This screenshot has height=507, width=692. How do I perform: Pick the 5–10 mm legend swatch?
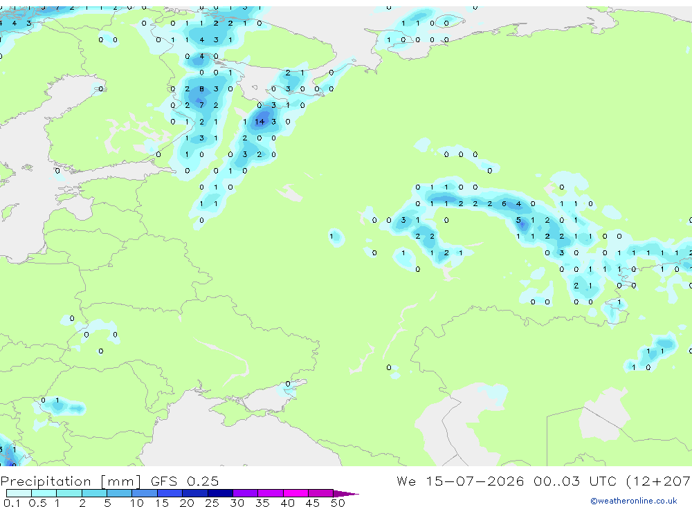(119, 493)
